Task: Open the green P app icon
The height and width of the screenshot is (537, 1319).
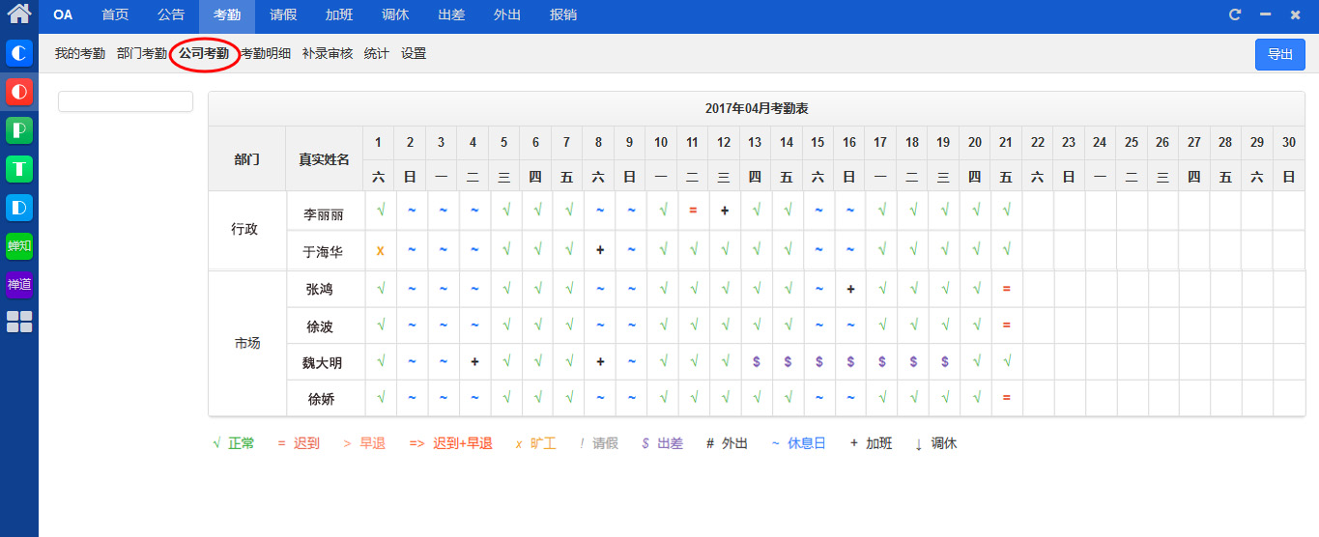Action: point(19,130)
